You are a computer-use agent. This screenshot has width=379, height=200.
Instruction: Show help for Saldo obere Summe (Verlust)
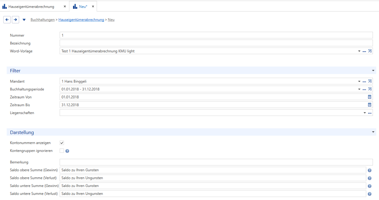(370, 178)
